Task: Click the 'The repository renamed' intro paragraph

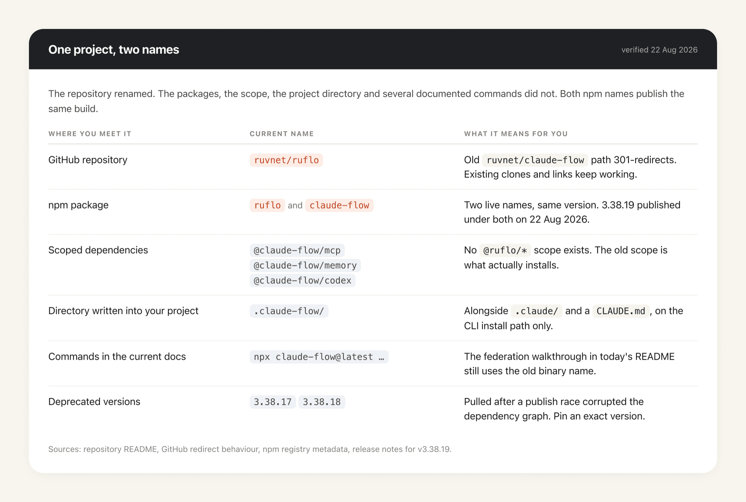Action: [366, 101]
